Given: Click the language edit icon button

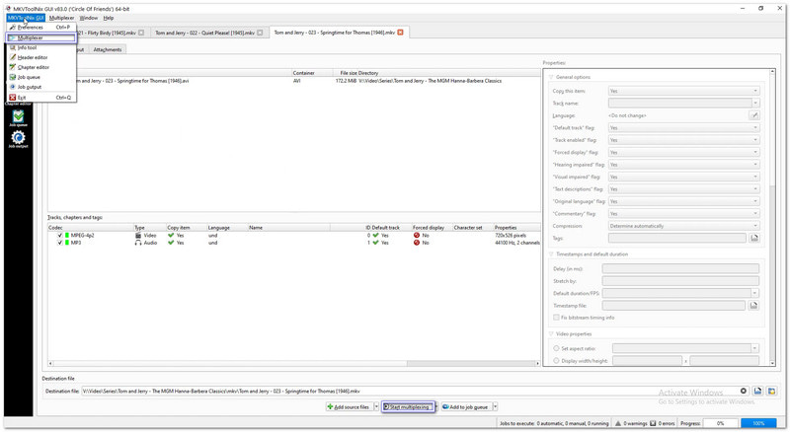Looking at the screenshot, I should pyautogui.click(x=754, y=115).
